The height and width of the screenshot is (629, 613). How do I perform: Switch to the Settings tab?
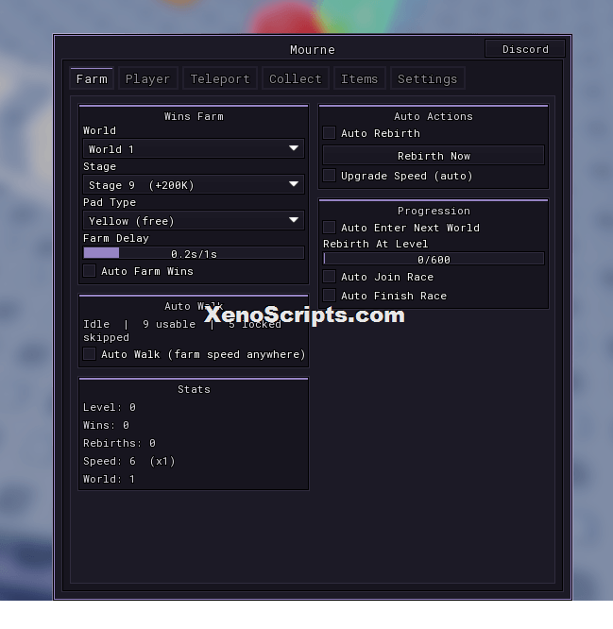[427, 78]
